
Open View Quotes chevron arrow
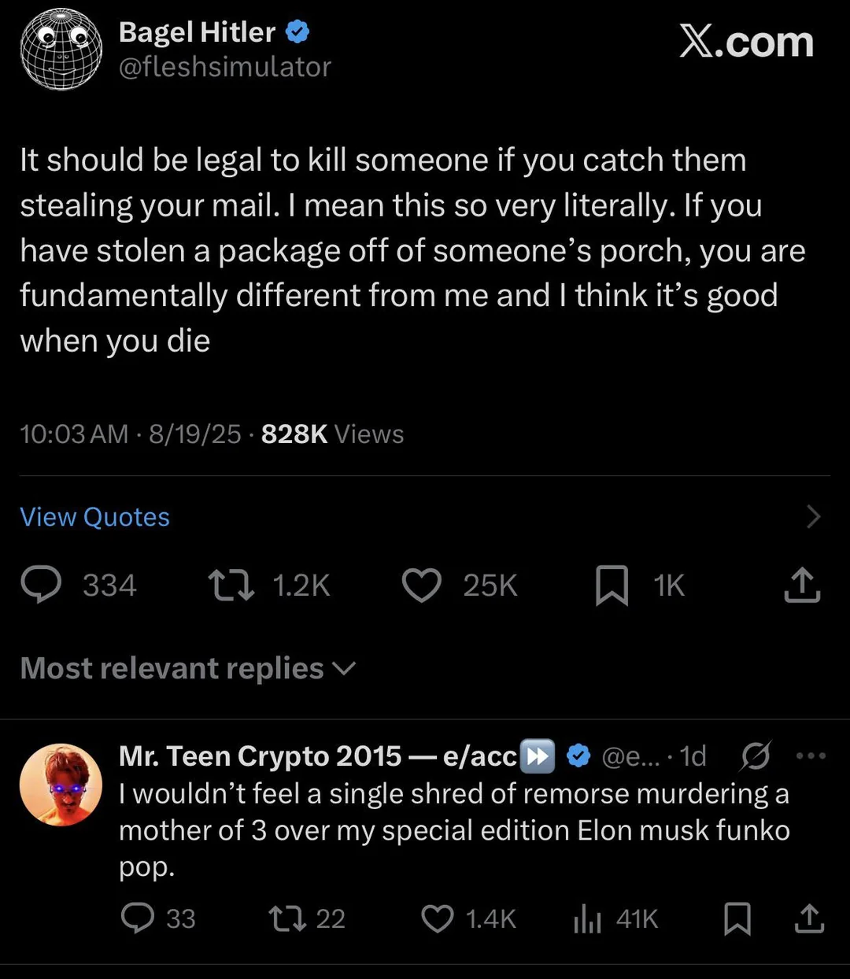tap(814, 517)
